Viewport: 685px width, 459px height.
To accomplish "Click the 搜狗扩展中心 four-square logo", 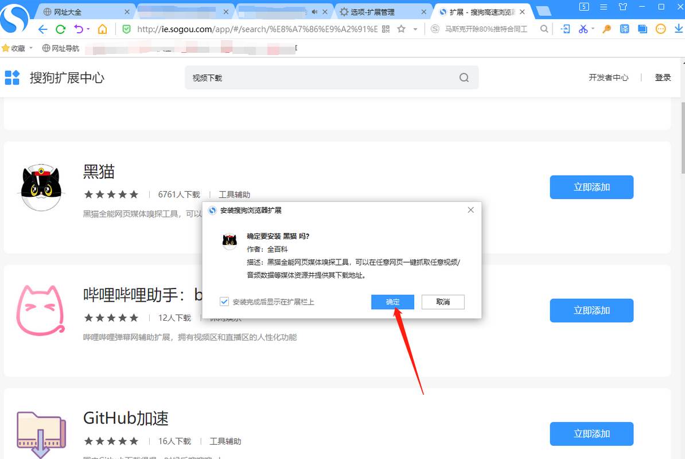I will coord(12,77).
